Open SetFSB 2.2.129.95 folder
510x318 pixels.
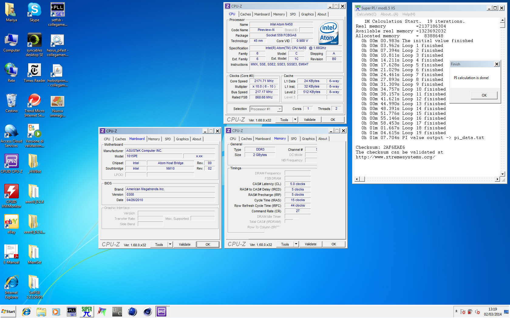pos(34,287)
